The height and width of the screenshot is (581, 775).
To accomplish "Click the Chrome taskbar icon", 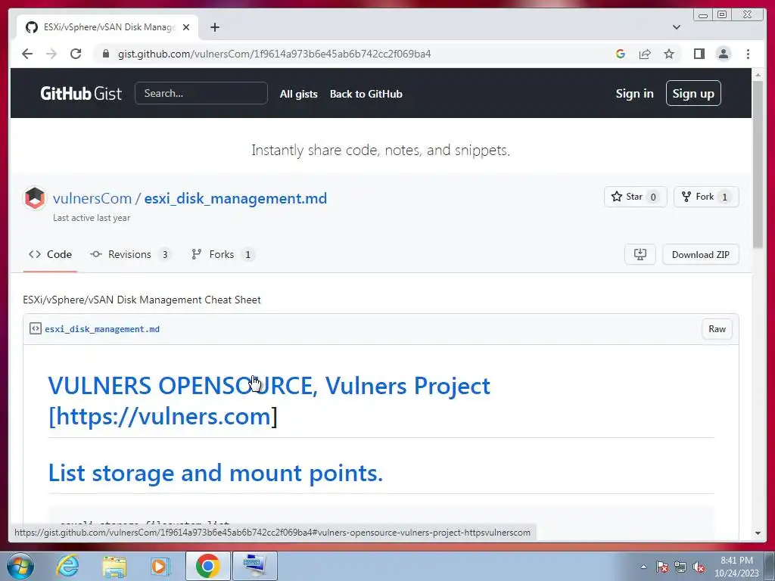I will (207, 566).
